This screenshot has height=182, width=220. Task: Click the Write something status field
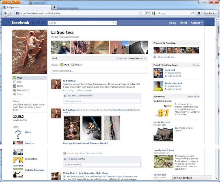100,71
